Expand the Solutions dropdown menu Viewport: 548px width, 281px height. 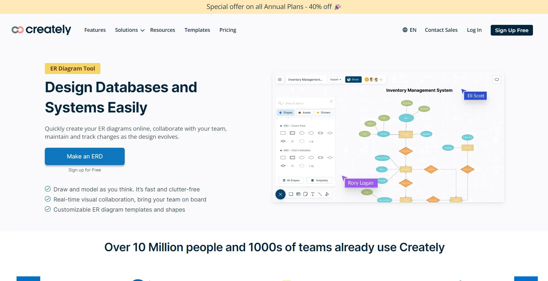click(x=130, y=30)
